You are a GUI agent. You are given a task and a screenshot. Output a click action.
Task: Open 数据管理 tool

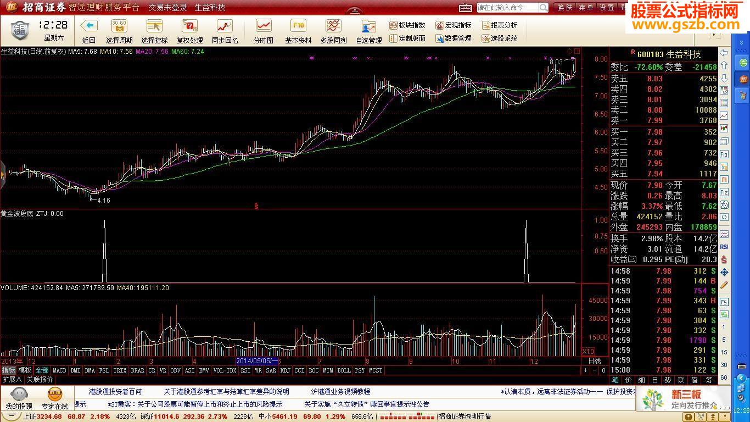454,38
